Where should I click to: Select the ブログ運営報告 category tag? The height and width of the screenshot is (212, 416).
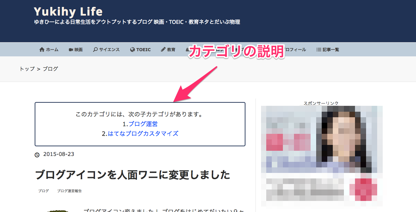coord(69,191)
